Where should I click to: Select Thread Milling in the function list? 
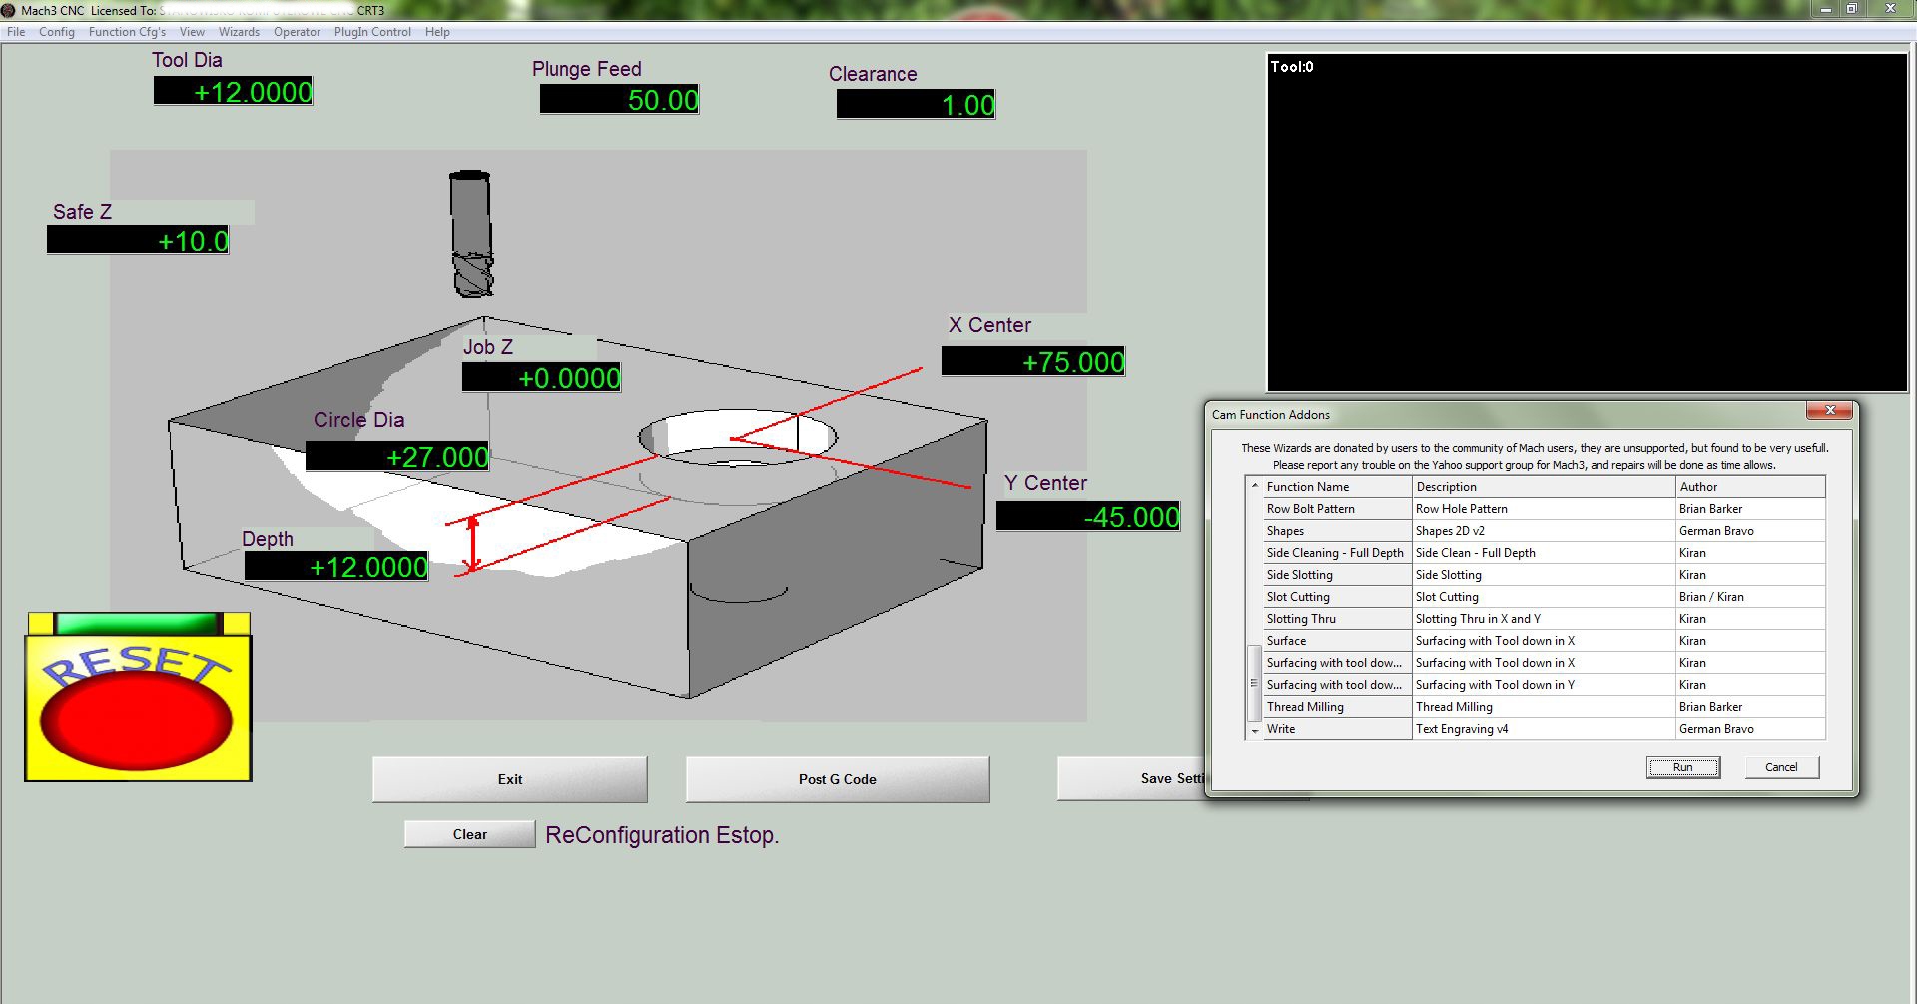[x=1305, y=707]
